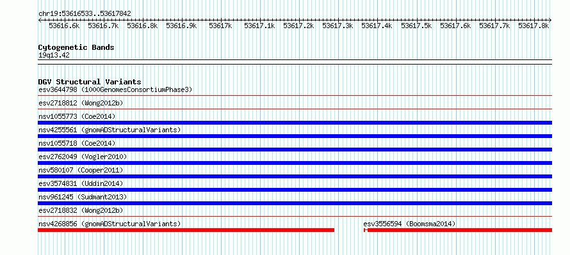Image resolution: width=570 pixels, height=255 pixels.
Task: Click the 53616.9k ruler tick label
Action: pyautogui.click(x=181, y=26)
